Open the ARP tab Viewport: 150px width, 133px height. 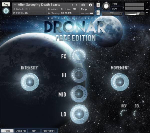tap(34, 131)
